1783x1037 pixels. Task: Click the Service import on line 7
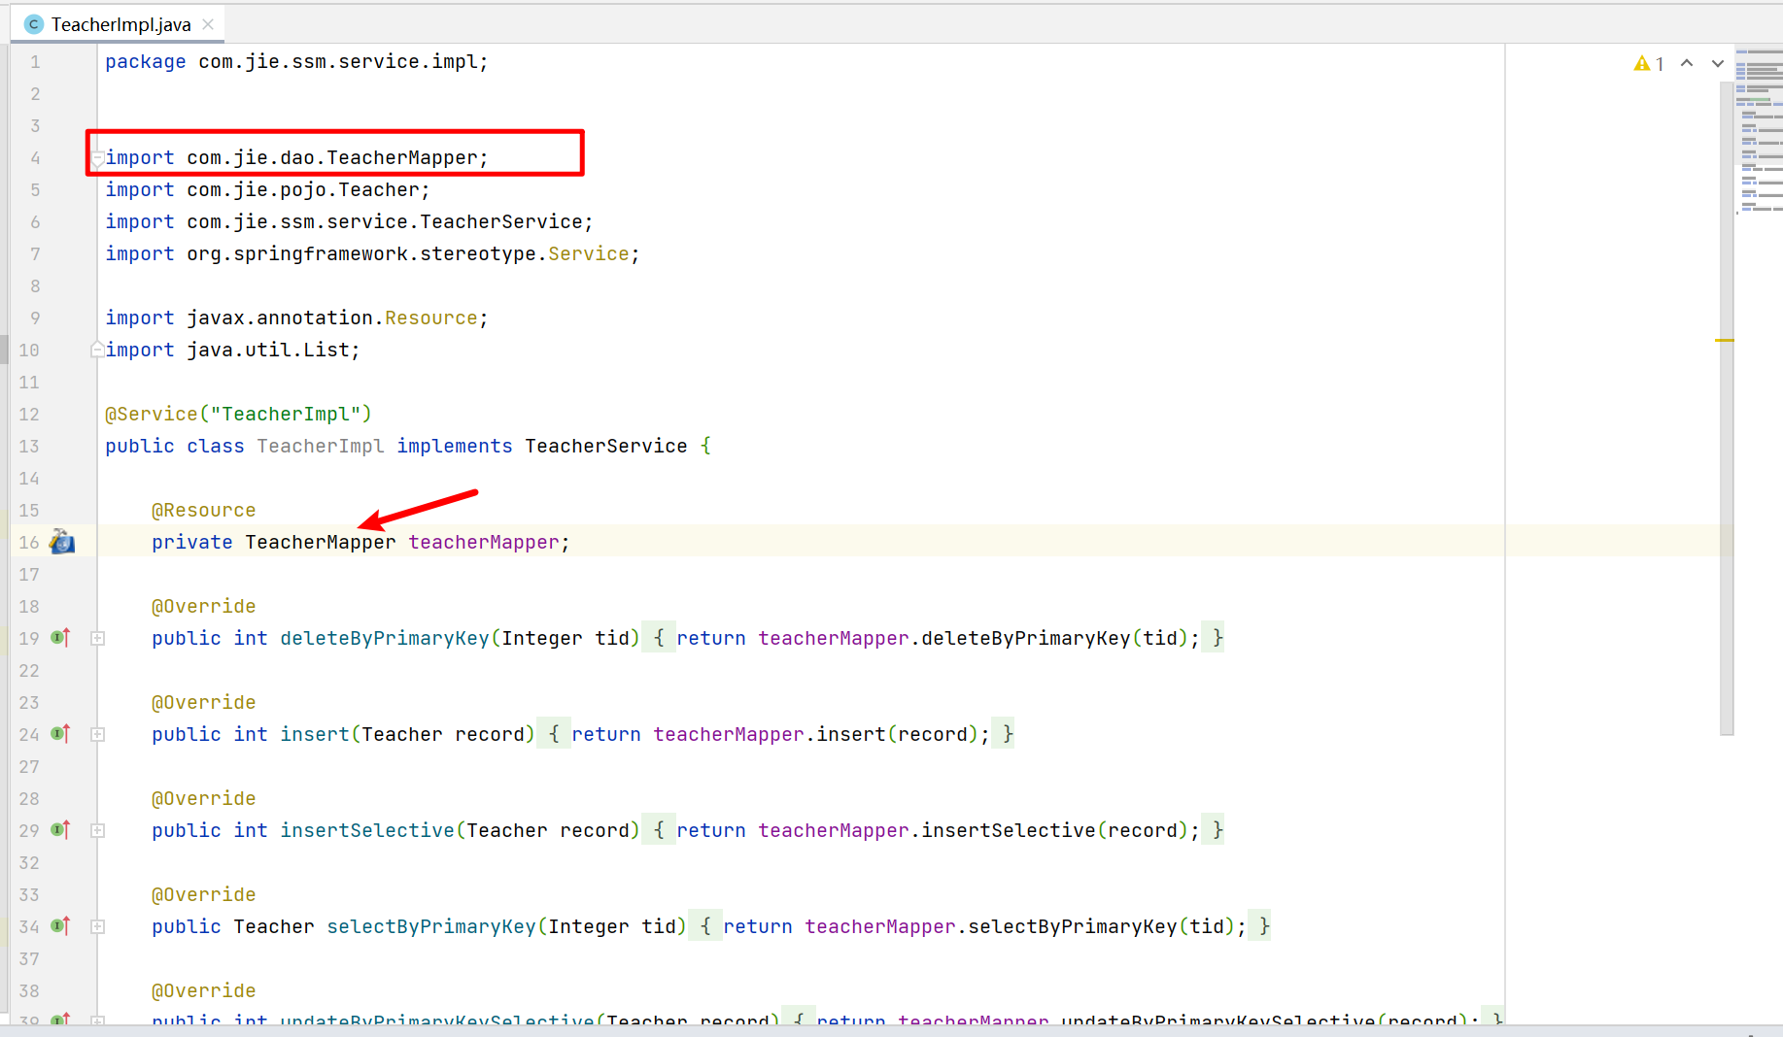click(372, 253)
